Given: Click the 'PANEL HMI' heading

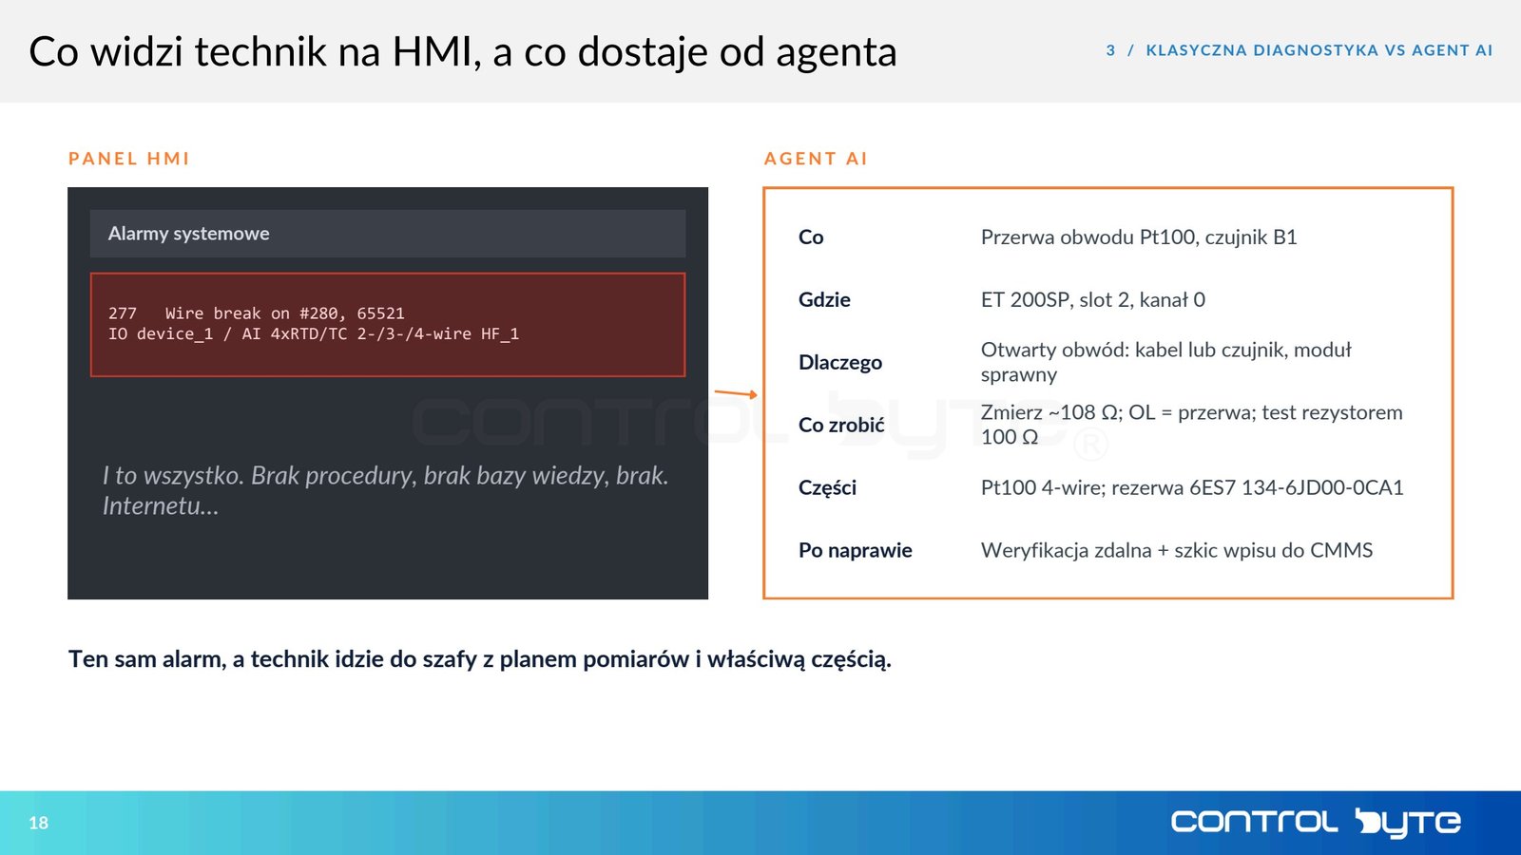Looking at the screenshot, I should click(129, 159).
